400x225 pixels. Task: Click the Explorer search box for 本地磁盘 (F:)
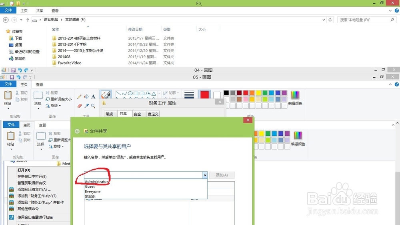pyautogui.click(x=366, y=20)
